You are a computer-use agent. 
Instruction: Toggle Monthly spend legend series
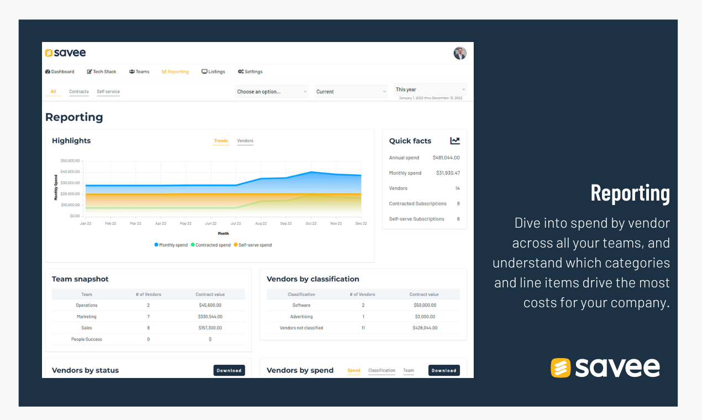(x=171, y=245)
